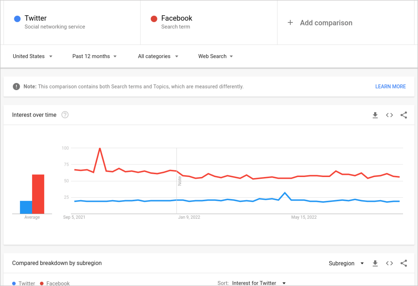Share the subregion breakdown
Screen dimensions: 418x286
[x=404, y=263]
